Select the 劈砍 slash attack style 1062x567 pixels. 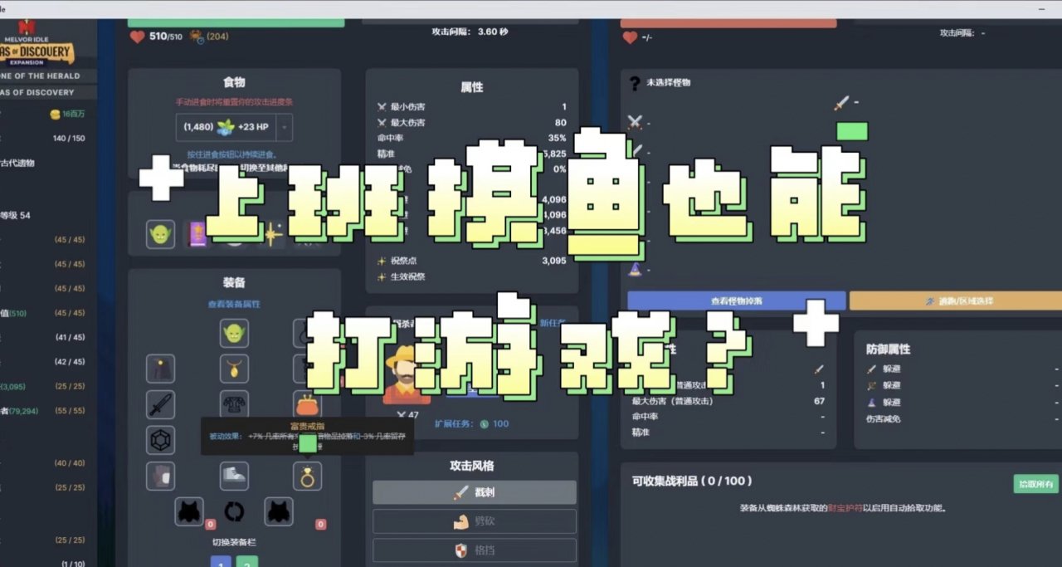click(475, 521)
